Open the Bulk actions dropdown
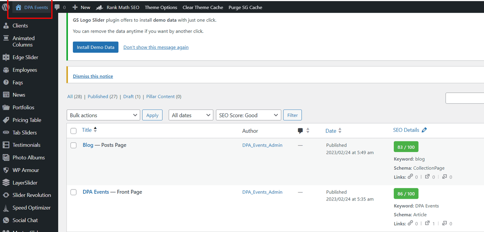 [103, 115]
